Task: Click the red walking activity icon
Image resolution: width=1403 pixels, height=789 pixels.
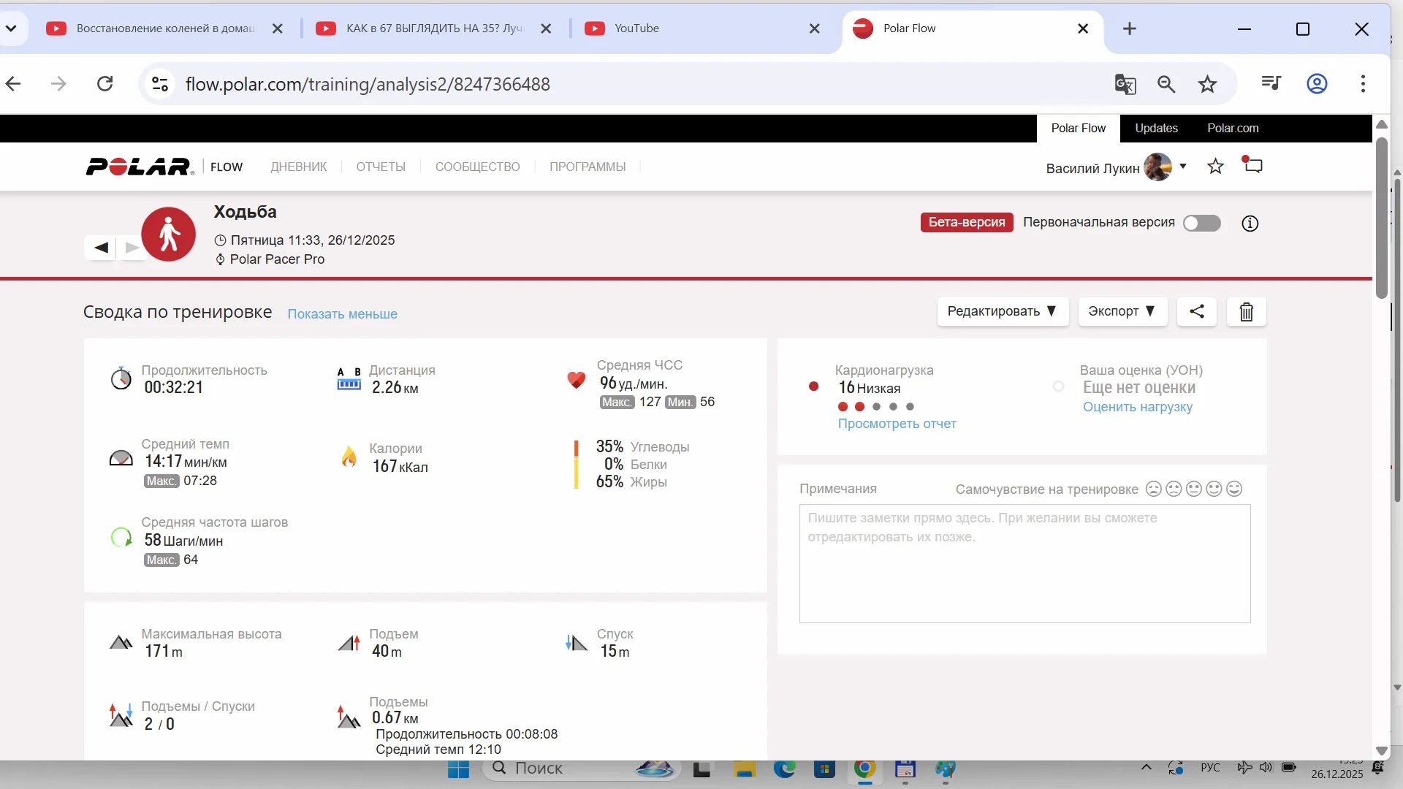Action: pyautogui.click(x=169, y=235)
